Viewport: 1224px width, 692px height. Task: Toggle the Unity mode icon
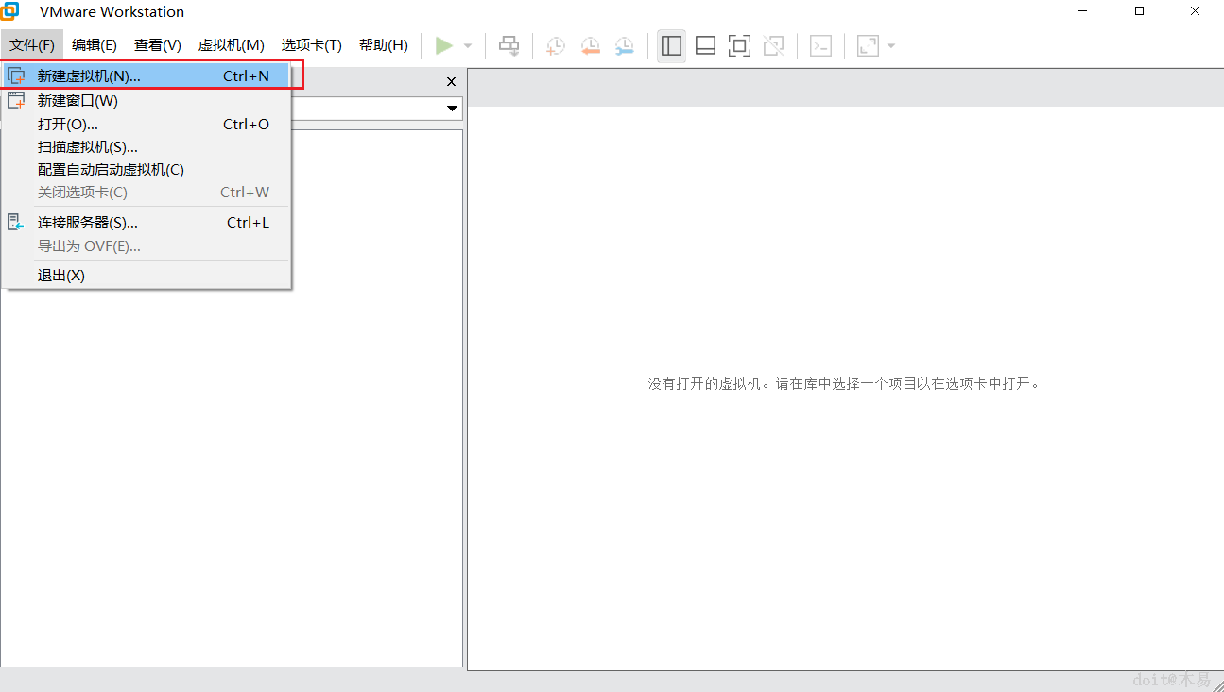pos(773,45)
